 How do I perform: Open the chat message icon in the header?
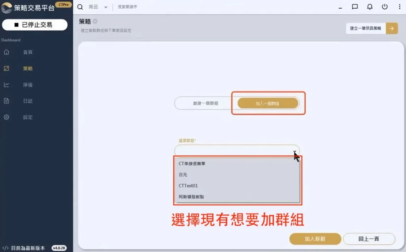pyautogui.click(x=355, y=7)
